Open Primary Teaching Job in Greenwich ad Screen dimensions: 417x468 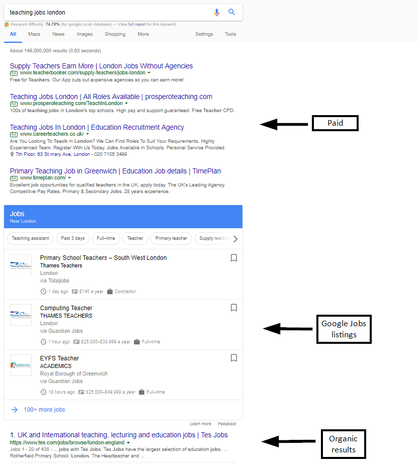[x=115, y=171]
